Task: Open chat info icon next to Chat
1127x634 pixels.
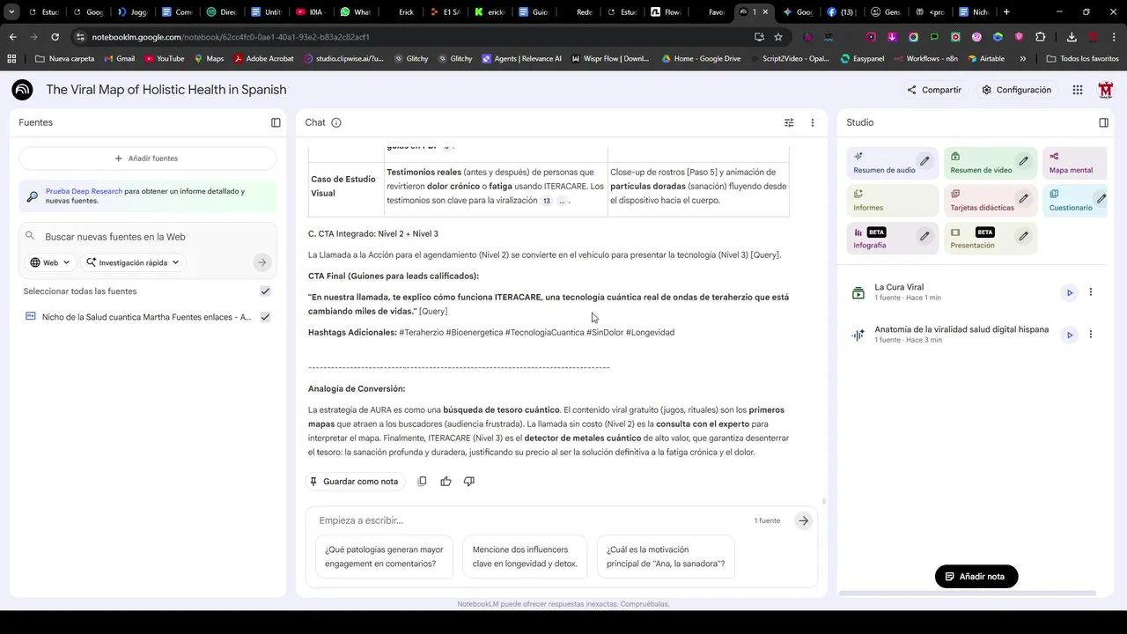Action: click(x=336, y=122)
